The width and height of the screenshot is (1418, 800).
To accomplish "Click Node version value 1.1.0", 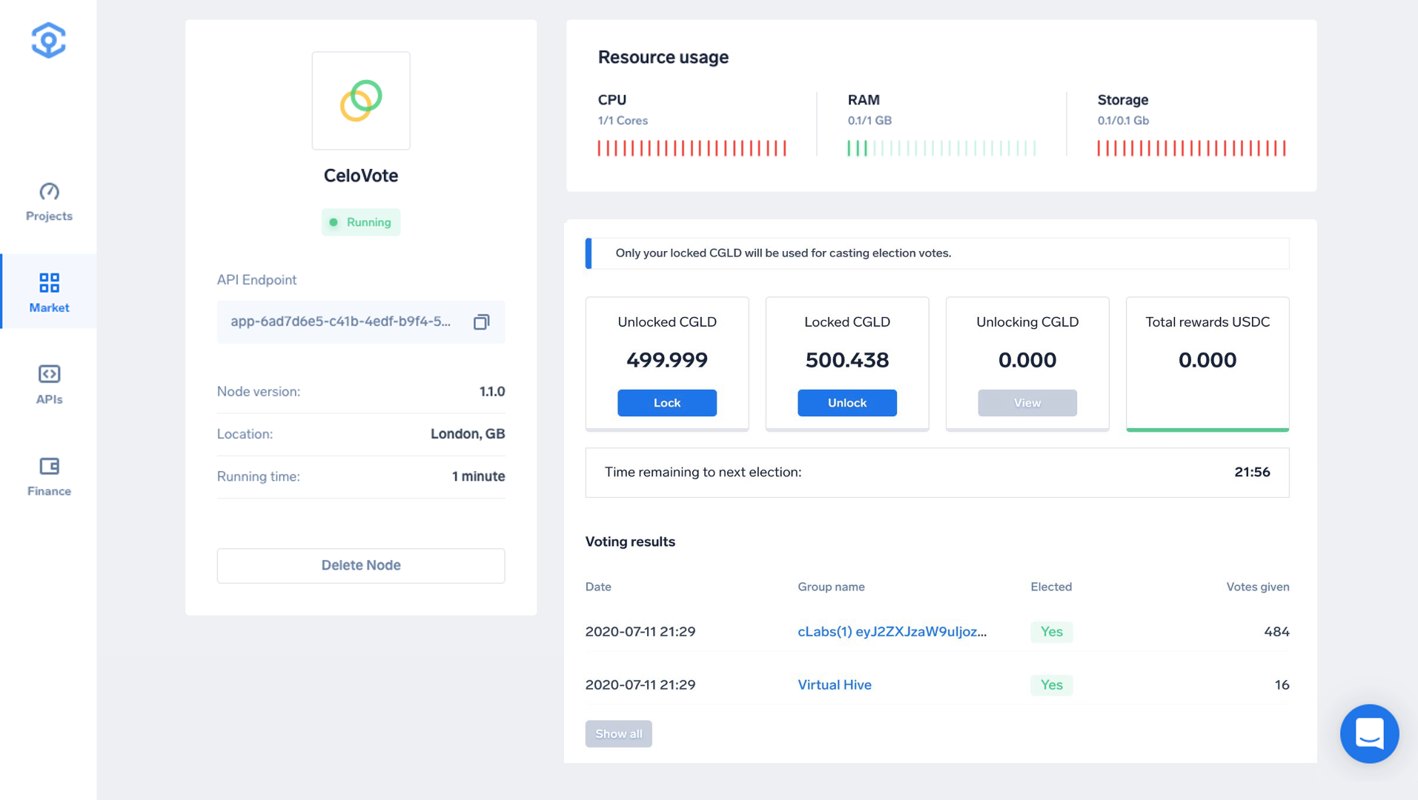I will pyautogui.click(x=492, y=392).
